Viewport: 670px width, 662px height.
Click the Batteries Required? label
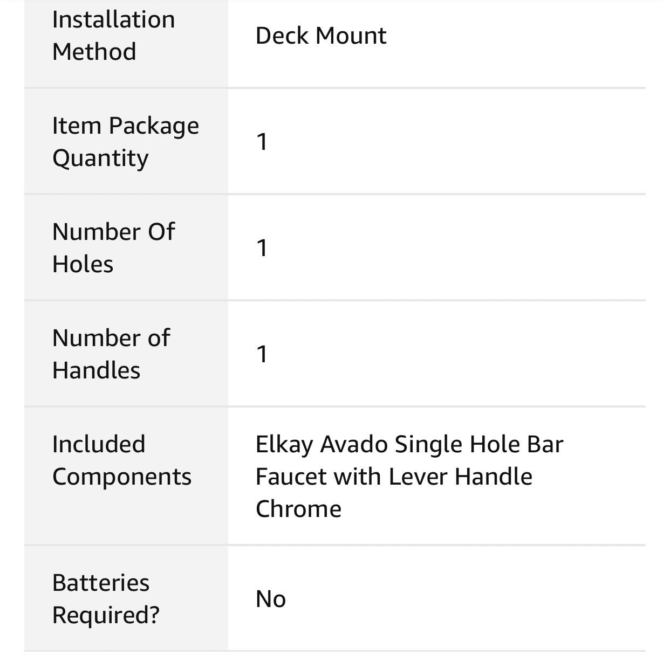[106, 599]
